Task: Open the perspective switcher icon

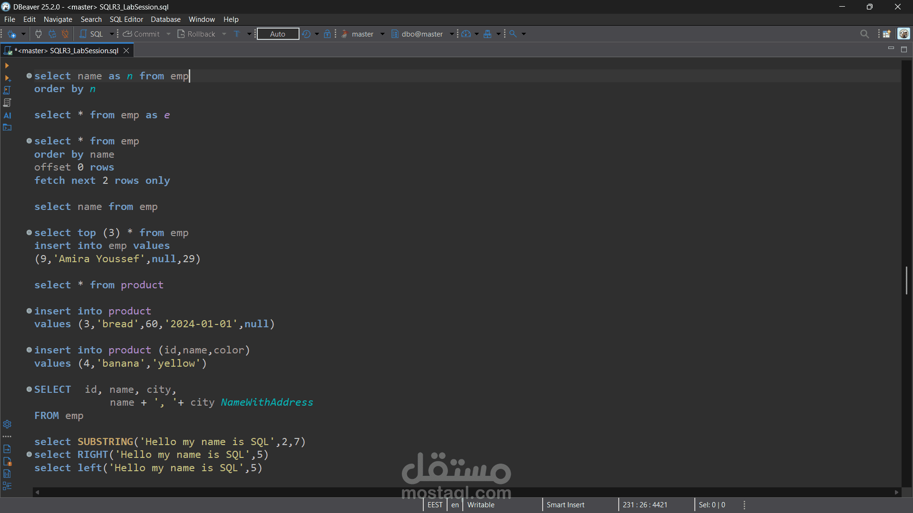Action: click(887, 34)
